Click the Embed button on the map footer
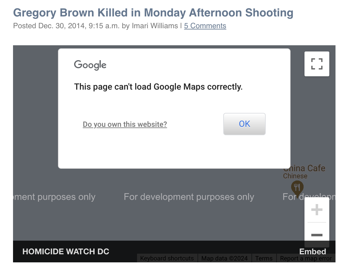 pyautogui.click(x=312, y=251)
